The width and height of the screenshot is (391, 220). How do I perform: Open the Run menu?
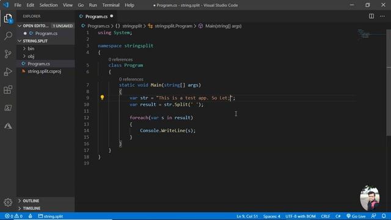coord(93,5)
